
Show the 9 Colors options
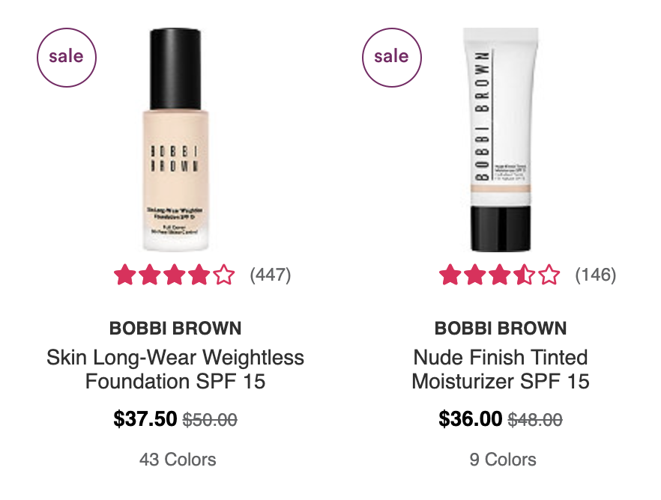coord(503,460)
